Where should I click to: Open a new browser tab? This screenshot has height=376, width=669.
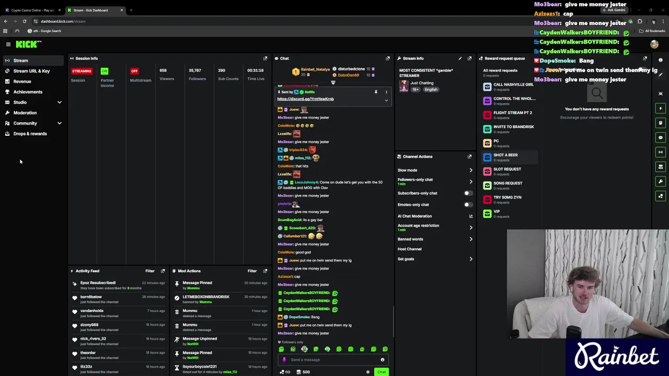(131, 10)
